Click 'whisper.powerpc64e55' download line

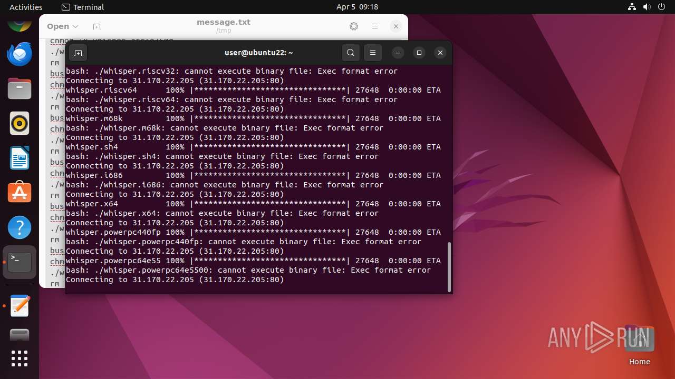(253, 261)
